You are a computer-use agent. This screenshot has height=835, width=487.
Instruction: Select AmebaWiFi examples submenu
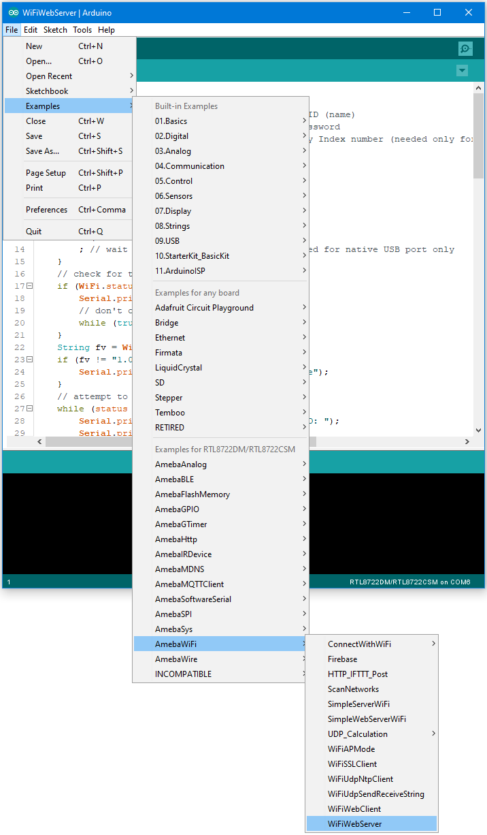click(x=221, y=644)
